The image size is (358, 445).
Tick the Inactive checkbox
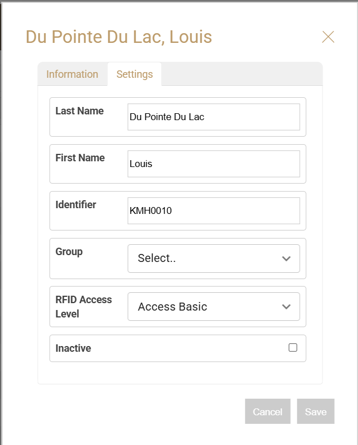[x=293, y=347]
